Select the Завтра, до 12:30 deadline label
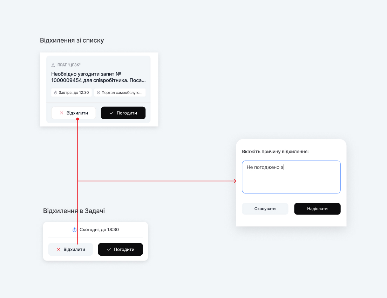 coord(74,93)
